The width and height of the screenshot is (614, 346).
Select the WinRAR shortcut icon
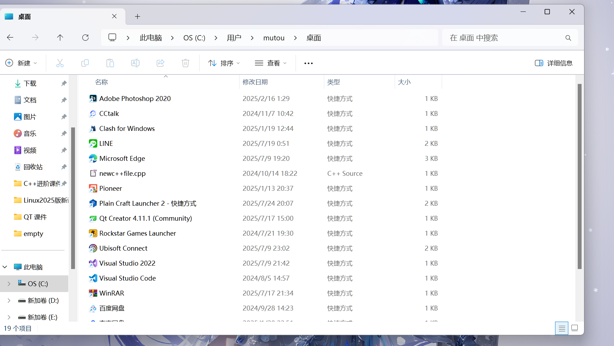coord(93,293)
